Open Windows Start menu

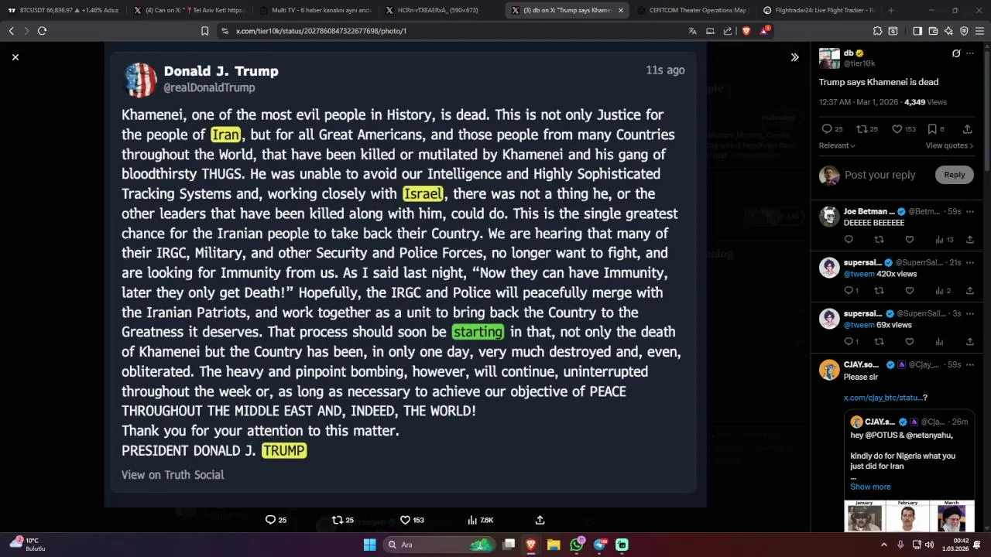369,545
